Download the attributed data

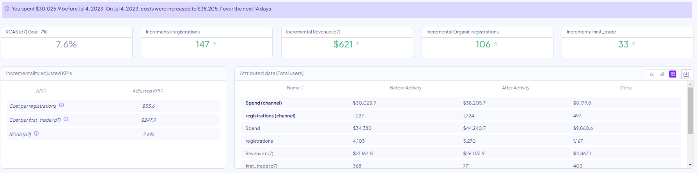(x=686, y=74)
